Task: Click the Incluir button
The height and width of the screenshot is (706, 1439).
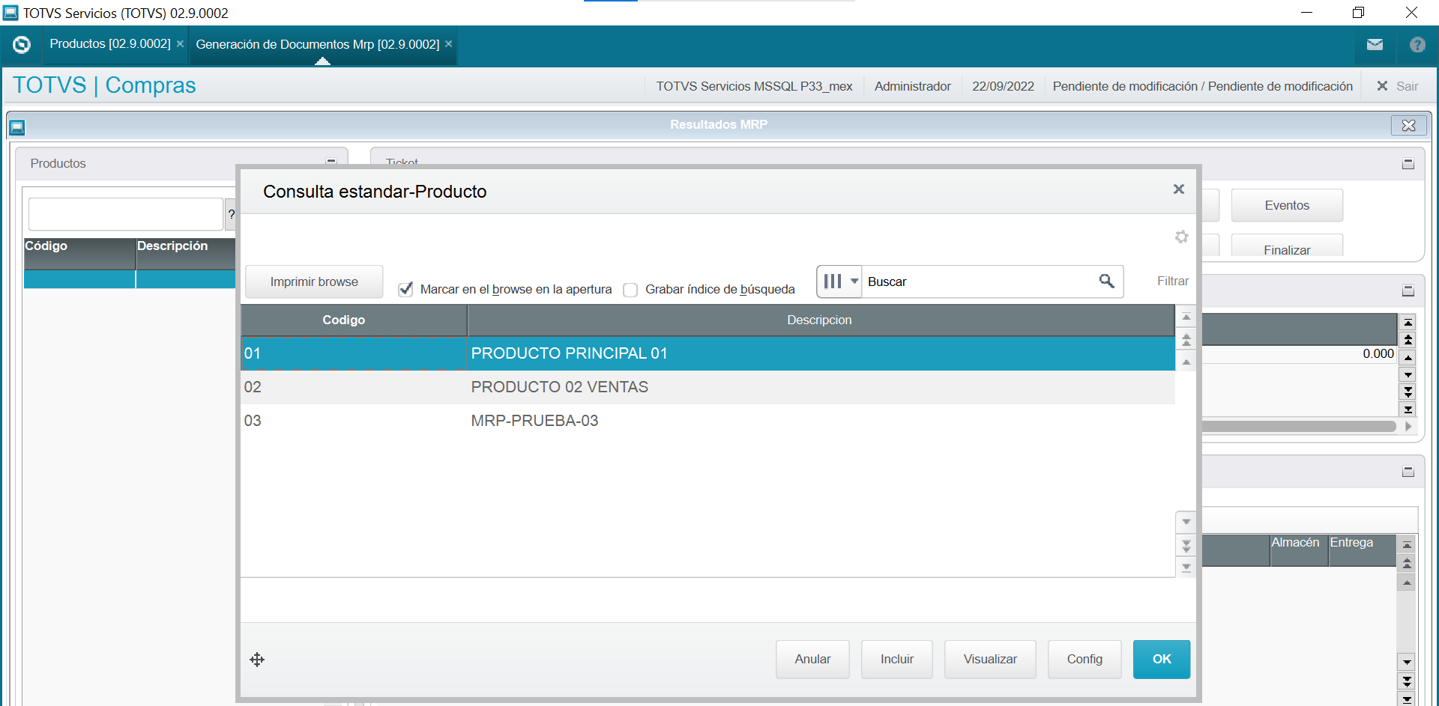Action: click(x=897, y=659)
